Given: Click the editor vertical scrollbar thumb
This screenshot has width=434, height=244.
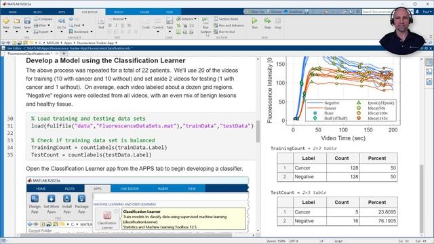Looking at the screenshot, I should click(258, 131).
